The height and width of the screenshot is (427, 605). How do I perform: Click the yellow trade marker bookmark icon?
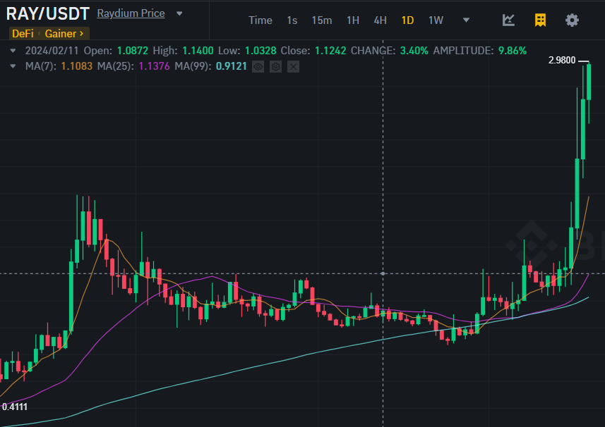point(540,20)
